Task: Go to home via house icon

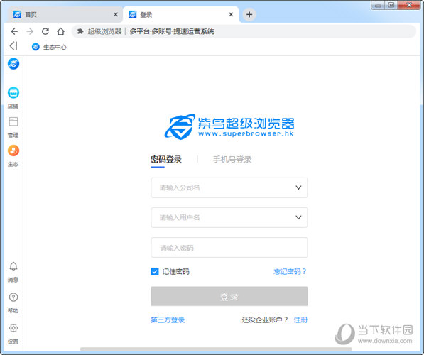Action: click(61, 31)
